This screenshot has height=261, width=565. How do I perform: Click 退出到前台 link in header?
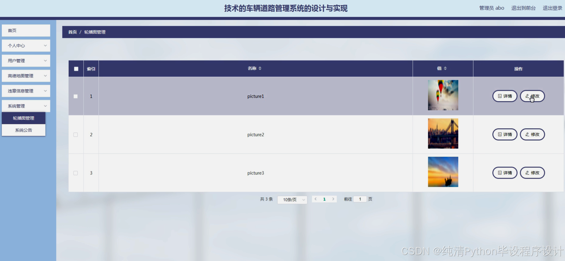click(523, 8)
